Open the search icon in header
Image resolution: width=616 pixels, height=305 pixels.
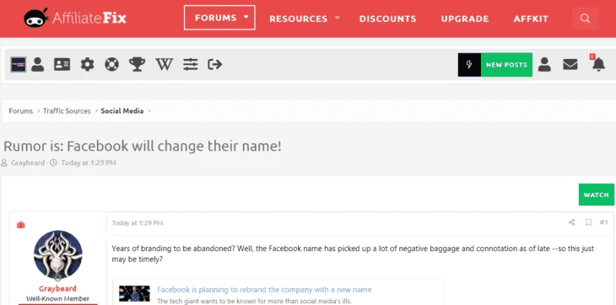(586, 19)
